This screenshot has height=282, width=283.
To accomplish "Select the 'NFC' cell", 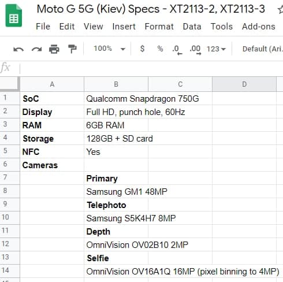I will coord(52,151).
